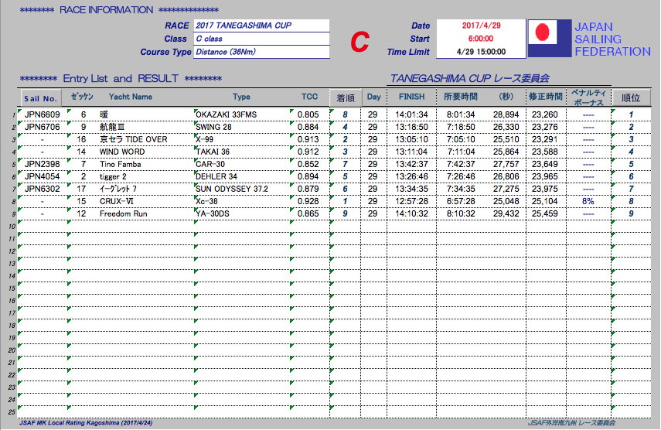The image size is (661, 430).
Task: Click TCC value 0.805
Action: pyautogui.click(x=308, y=114)
